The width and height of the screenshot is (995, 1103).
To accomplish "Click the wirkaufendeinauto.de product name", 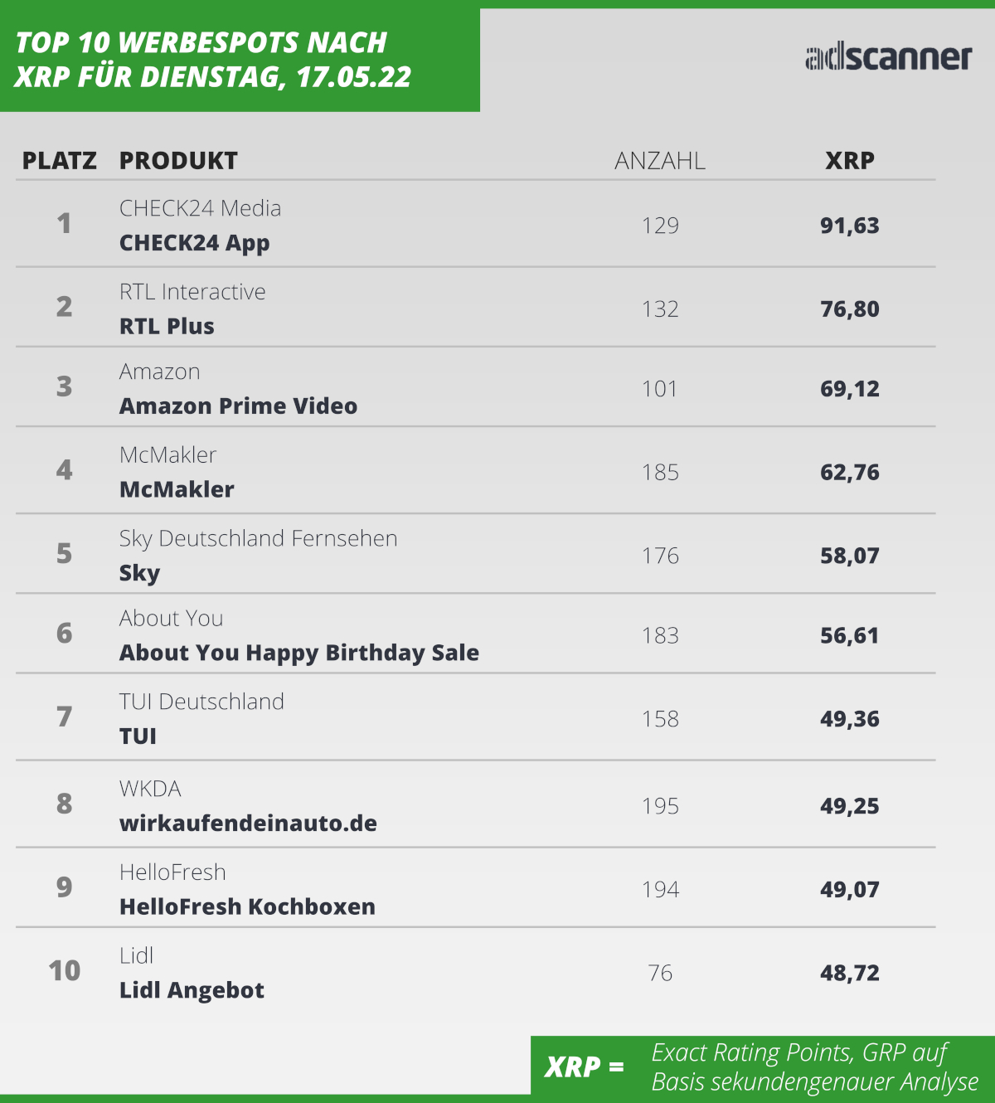I will (248, 824).
